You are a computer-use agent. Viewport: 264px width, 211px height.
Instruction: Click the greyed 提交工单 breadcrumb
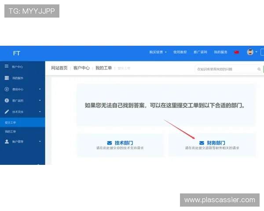click(124, 68)
